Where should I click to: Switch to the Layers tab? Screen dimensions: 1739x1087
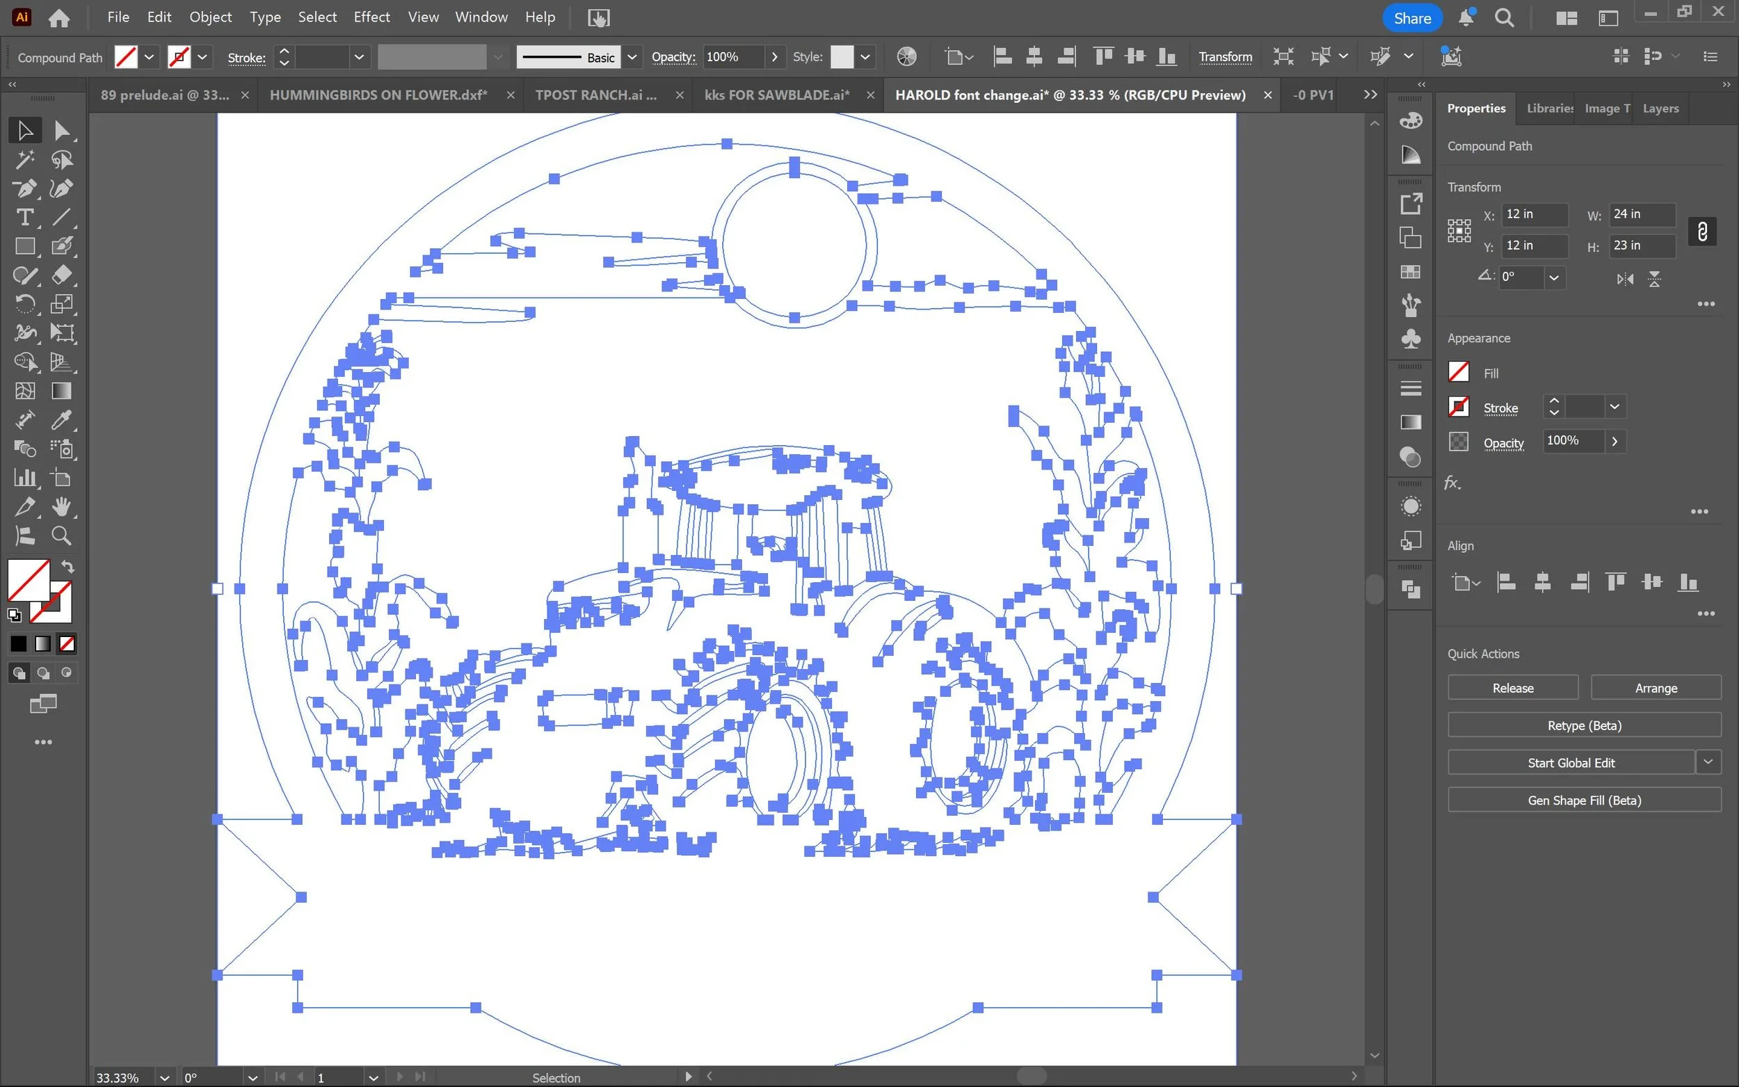1660,108
